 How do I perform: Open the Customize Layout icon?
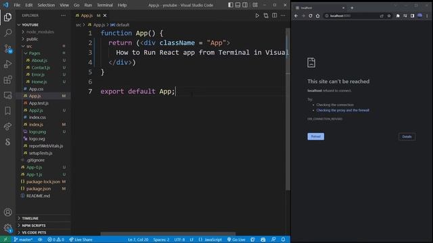click(x=255, y=5)
